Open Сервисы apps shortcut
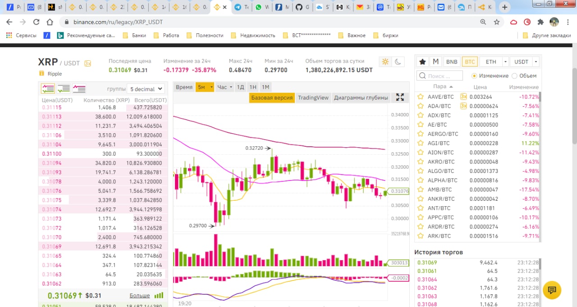 21,35
